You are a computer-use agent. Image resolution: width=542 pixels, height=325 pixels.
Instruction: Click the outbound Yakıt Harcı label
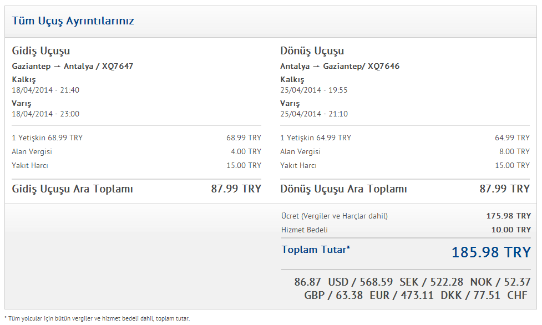click(x=30, y=165)
